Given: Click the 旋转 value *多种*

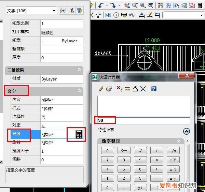Looking at the screenshot, I should 62,143.
